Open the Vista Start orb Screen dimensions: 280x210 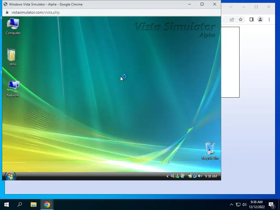pyautogui.click(x=10, y=176)
